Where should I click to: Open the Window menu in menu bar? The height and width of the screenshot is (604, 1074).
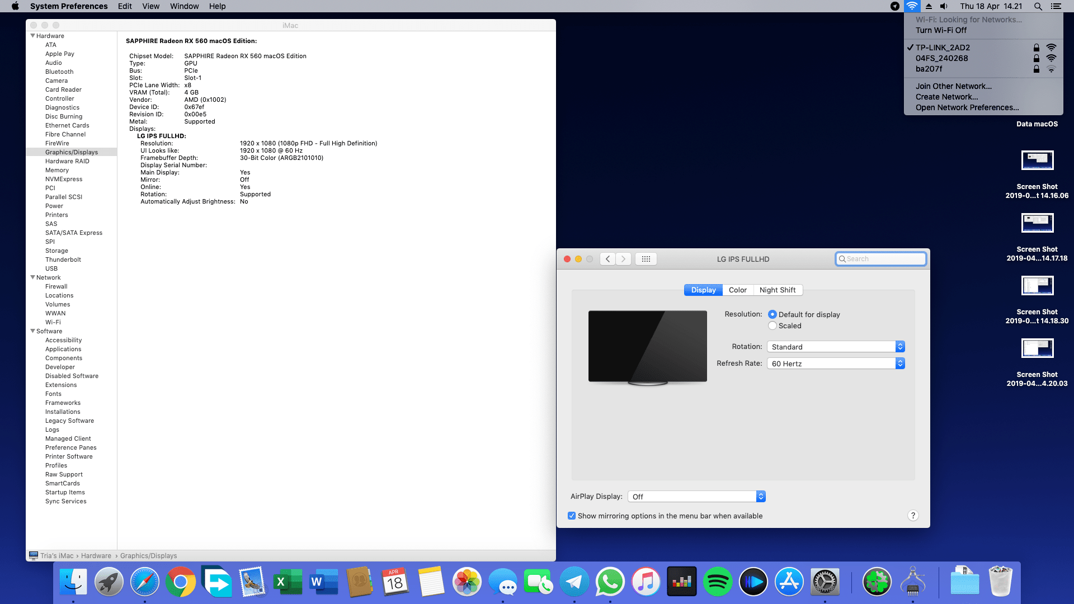pyautogui.click(x=184, y=6)
